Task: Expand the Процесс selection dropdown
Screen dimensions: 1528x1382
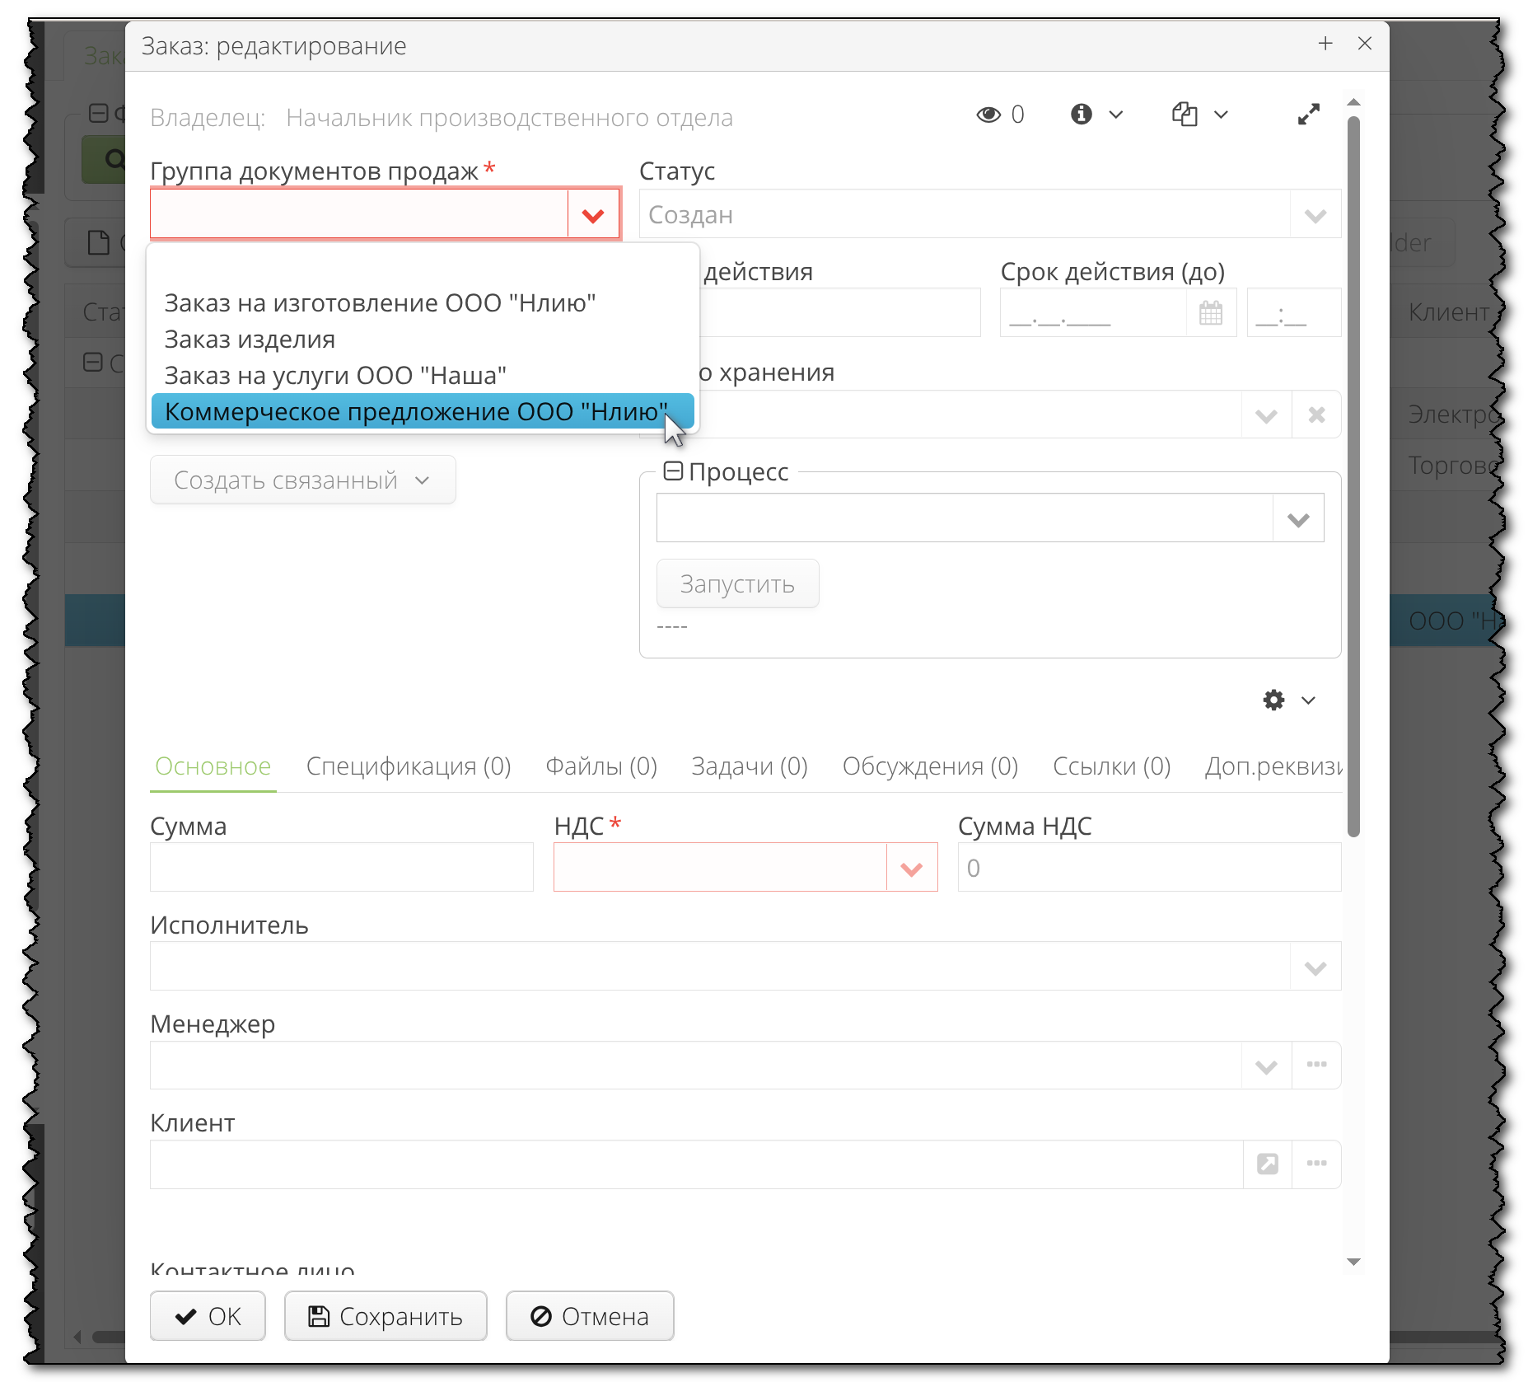Action: 1297,518
